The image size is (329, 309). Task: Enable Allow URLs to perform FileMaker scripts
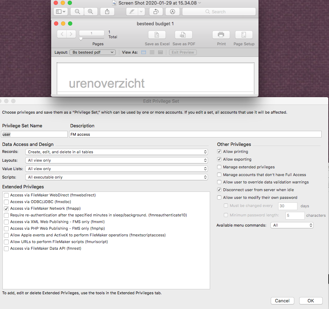pos(6,242)
